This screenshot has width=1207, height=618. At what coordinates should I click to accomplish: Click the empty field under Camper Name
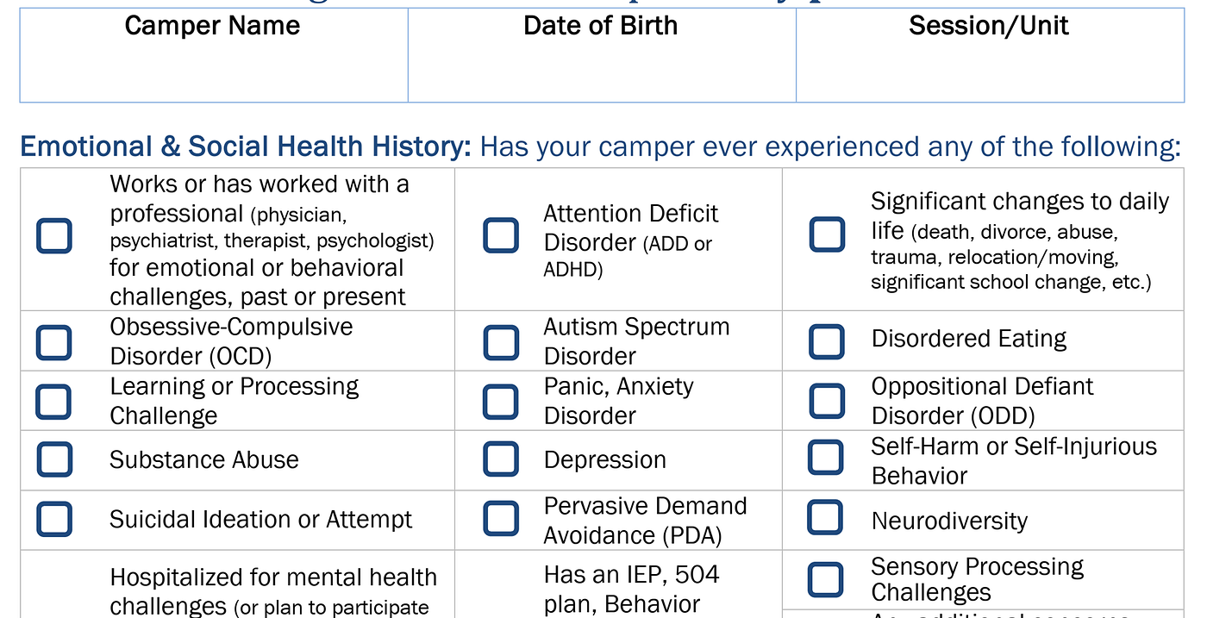(x=214, y=71)
